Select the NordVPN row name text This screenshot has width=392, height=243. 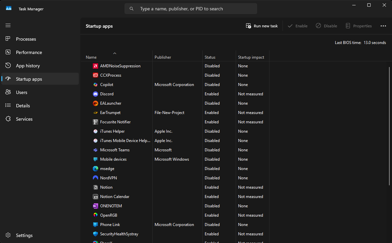point(109,178)
